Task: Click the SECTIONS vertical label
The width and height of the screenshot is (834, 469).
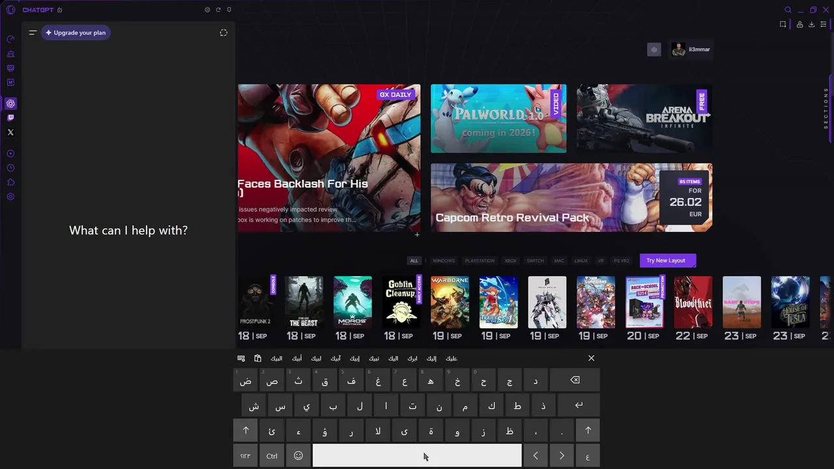Action: 826,108
